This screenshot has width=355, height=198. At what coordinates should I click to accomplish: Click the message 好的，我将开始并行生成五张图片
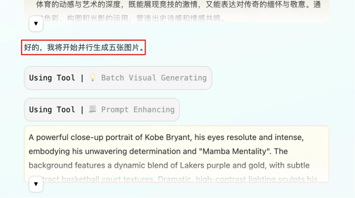point(84,48)
